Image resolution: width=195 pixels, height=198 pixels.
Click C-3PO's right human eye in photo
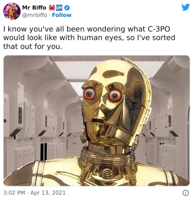[x=115, y=95]
